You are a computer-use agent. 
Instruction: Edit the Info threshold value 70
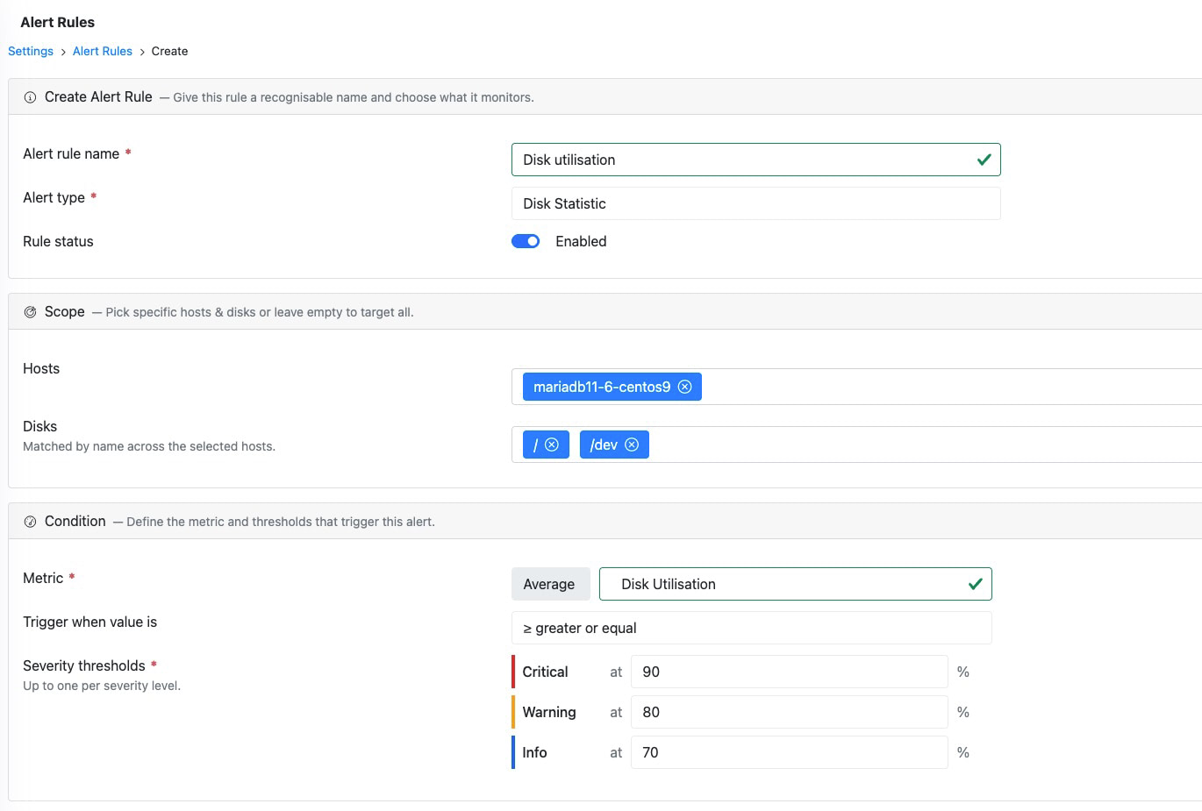coord(789,752)
